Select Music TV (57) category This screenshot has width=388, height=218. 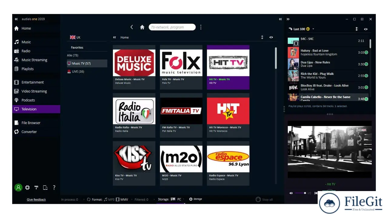pyautogui.click(x=87, y=64)
